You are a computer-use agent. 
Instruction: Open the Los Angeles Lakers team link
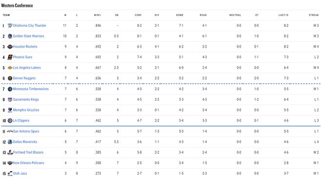click(x=27, y=68)
